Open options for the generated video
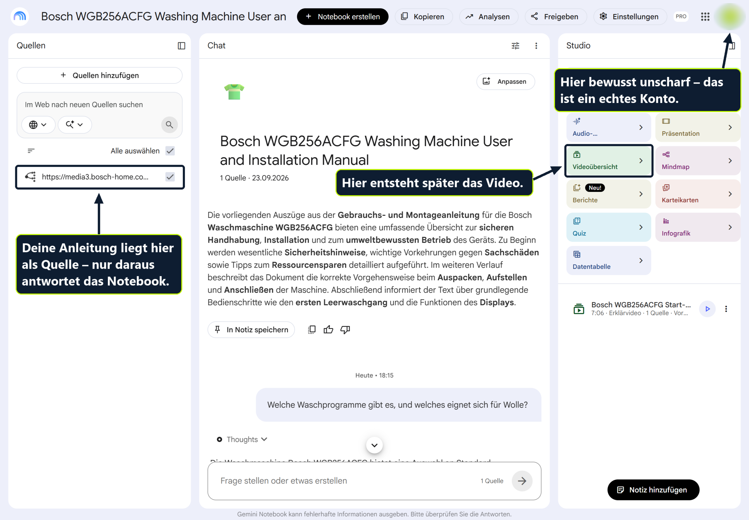 (x=726, y=309)
